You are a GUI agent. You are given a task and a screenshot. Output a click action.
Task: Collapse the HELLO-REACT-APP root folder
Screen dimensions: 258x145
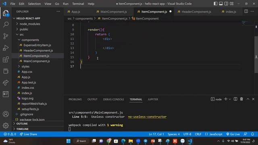tap(38, 18)
